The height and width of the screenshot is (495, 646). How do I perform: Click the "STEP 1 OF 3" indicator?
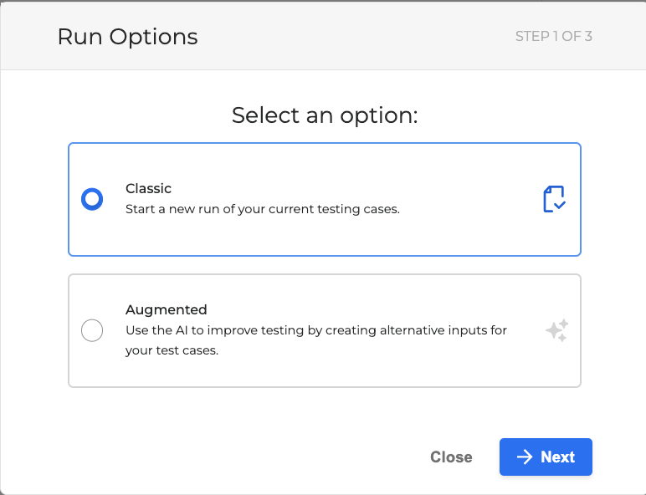[554, 37]
